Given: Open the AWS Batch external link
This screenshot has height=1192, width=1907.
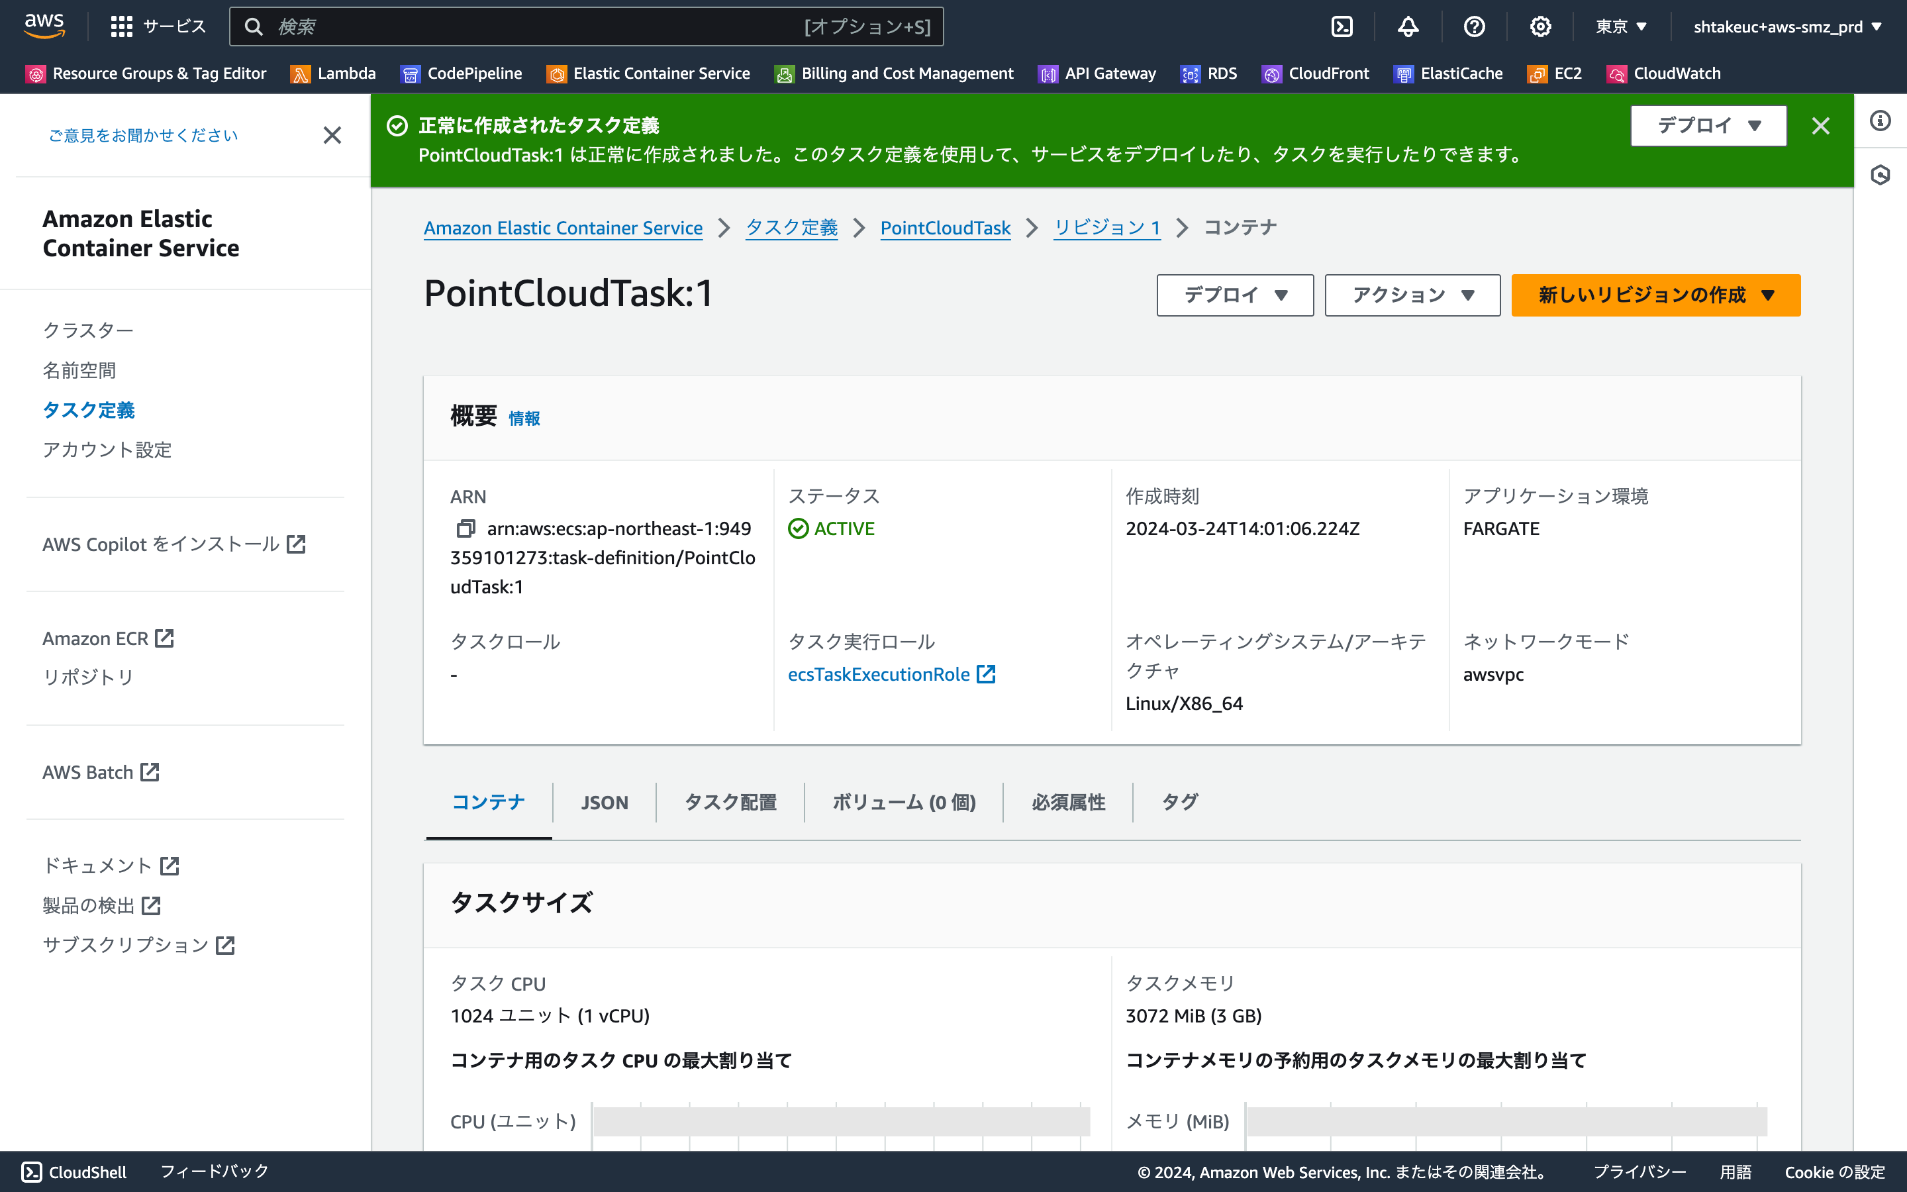Looking at the screenshot, I should [x=101, y=771].
